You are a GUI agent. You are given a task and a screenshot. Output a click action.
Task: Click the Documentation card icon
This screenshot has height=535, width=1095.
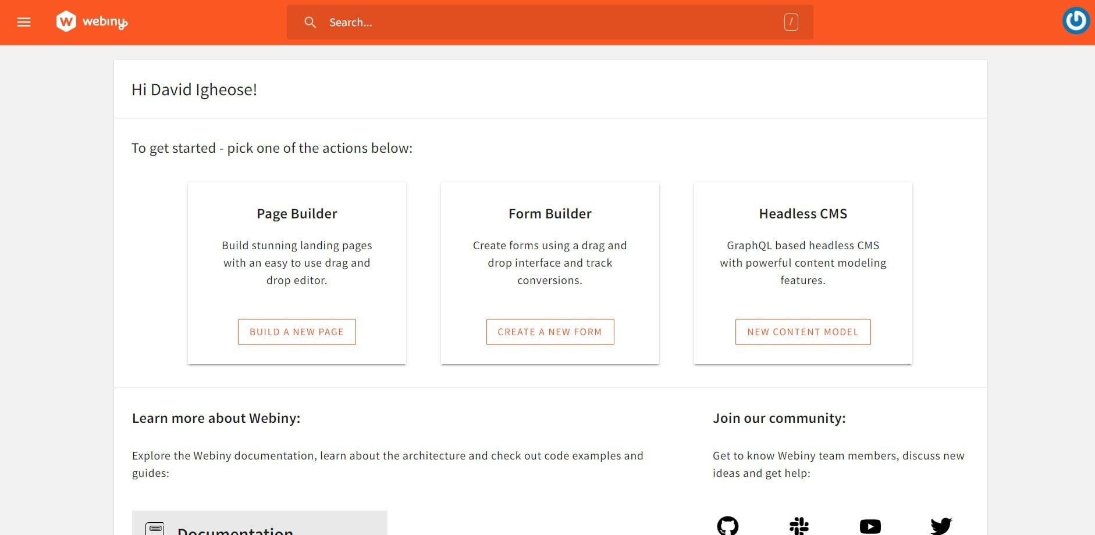(154, 528)
